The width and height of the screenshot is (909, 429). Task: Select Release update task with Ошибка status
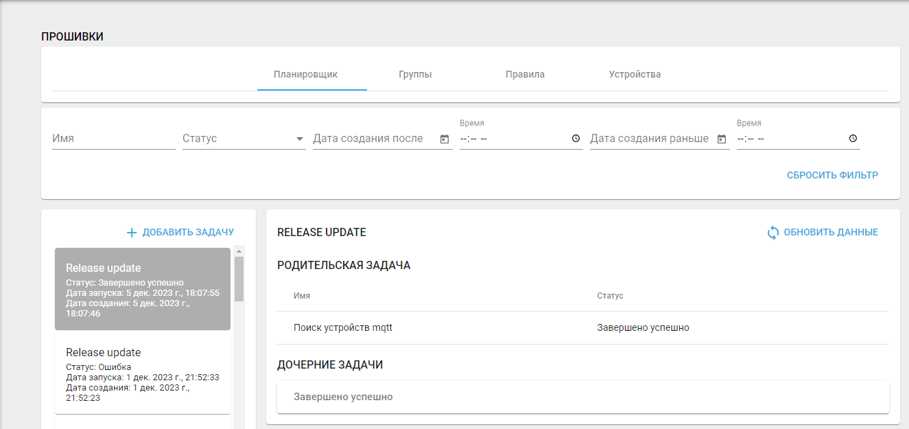[x=143, y=375]
